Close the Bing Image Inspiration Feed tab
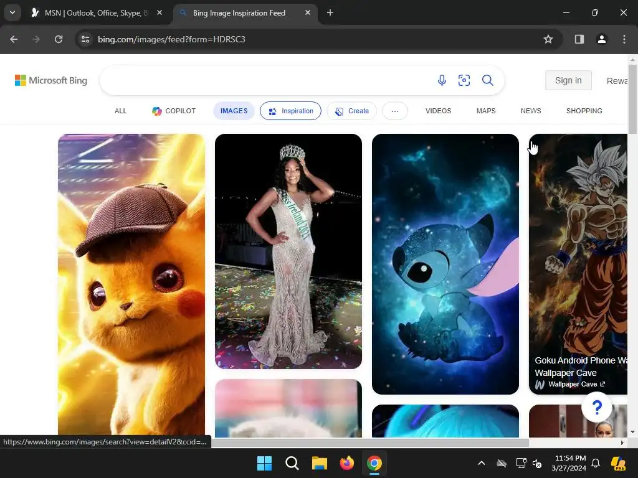This screenshot has height=478, width=638. 308,13
